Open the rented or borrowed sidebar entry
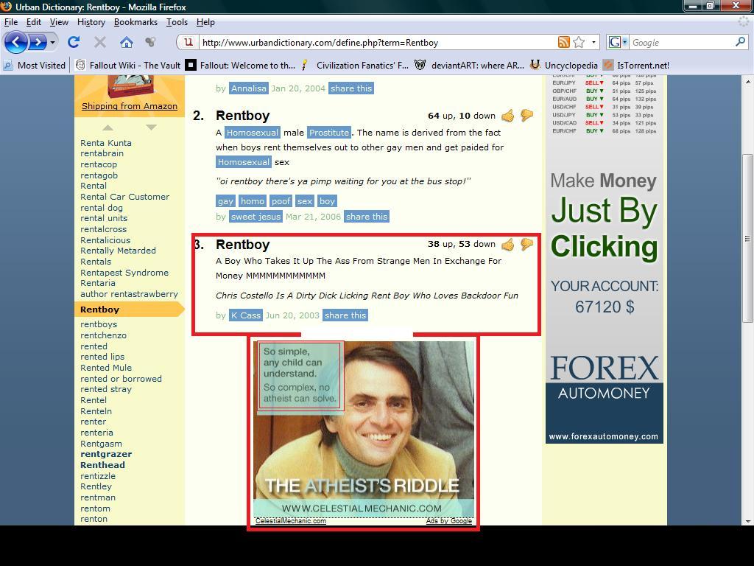754x566 pixels. coord(121,379)
